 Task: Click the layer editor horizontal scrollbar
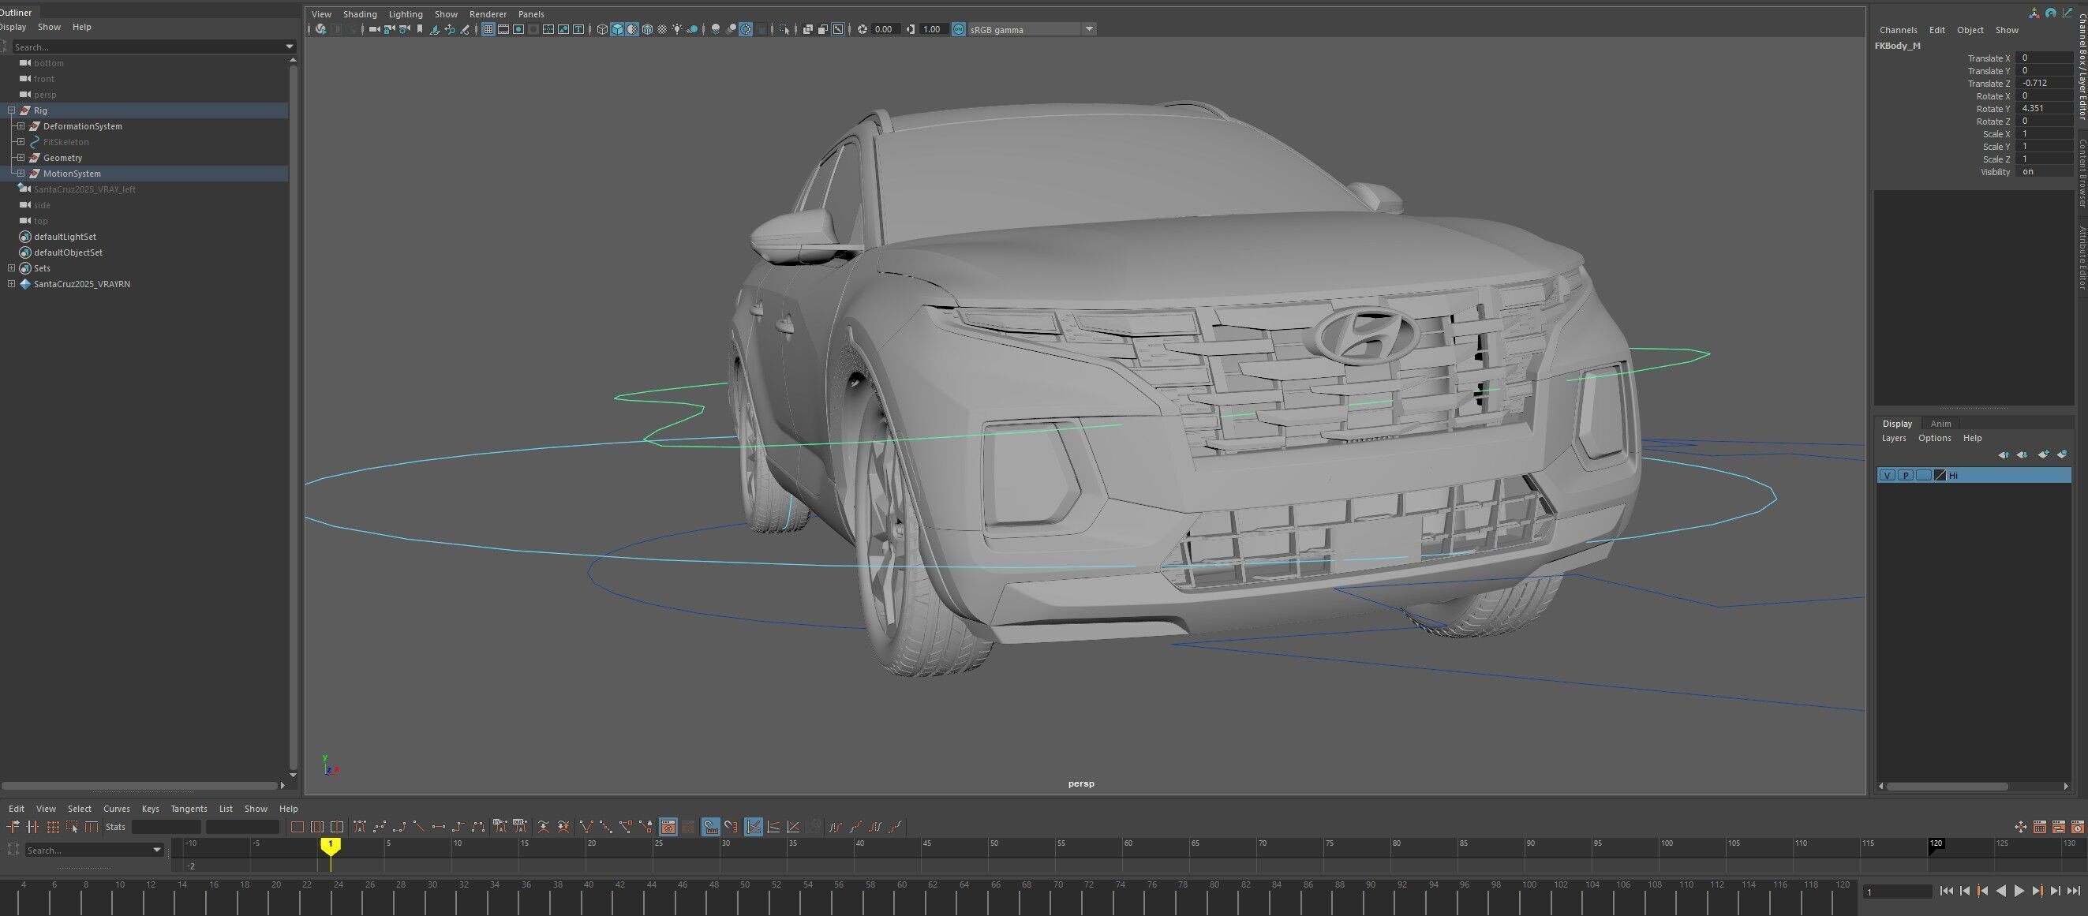(1947, 786)
